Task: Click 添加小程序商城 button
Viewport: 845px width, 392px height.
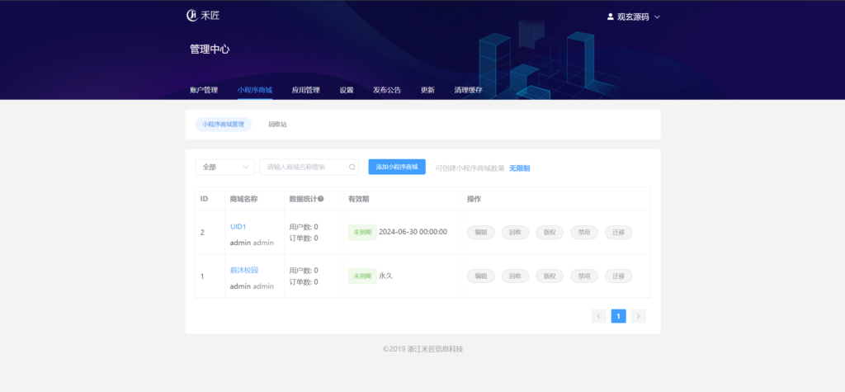Action: click(397, 167)
